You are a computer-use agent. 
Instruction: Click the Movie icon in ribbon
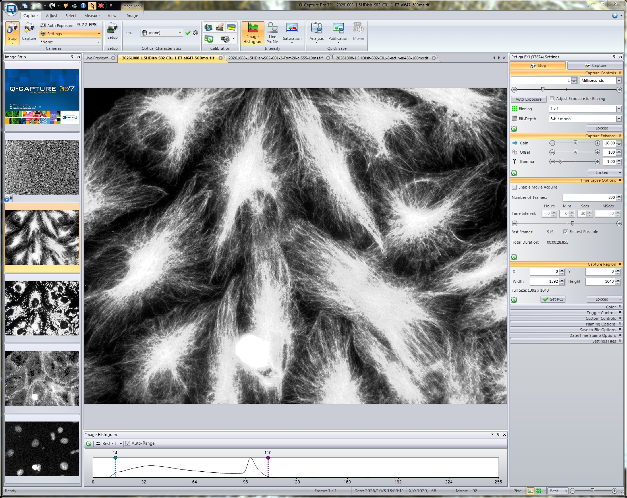[358, 32]
